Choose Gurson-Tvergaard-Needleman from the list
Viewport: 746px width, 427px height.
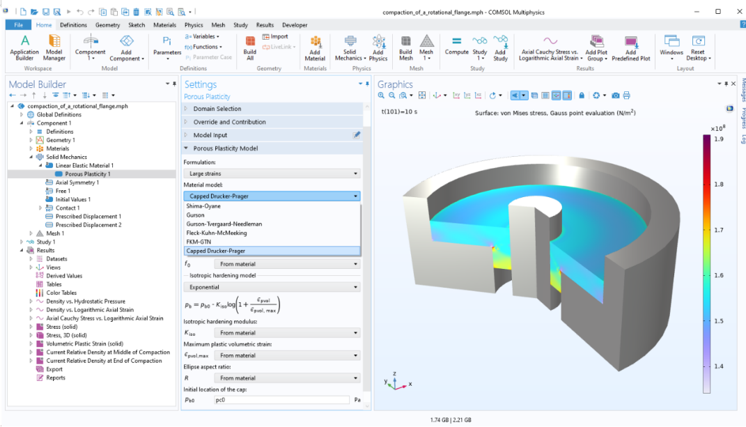coord(272,224)
